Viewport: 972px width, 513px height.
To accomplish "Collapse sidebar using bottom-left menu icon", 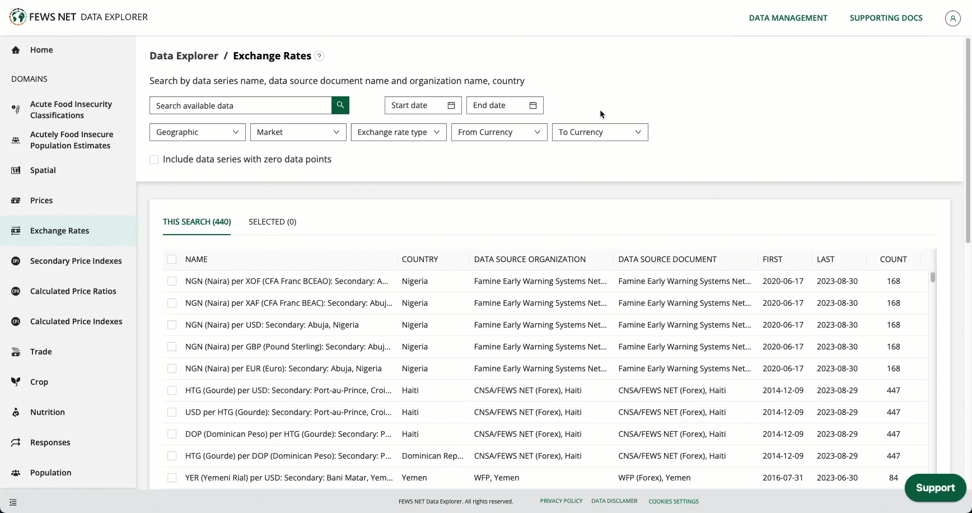I will pos(13,502).
